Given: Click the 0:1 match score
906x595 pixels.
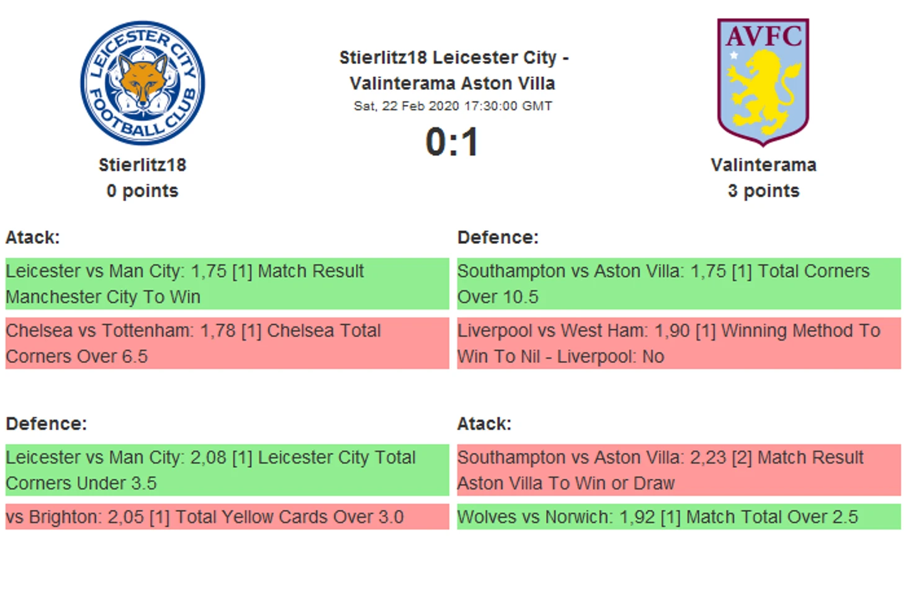Looking at the screenshot, I should 452,142.
